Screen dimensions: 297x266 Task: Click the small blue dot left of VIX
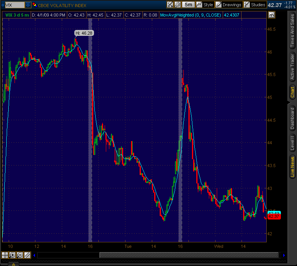click(3, 5)
